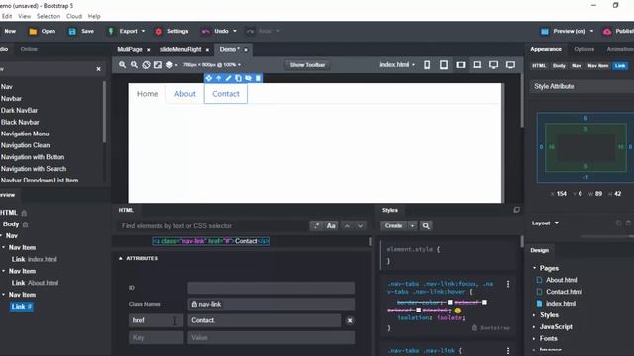Zoom in on the canvas
This screenshot has width=634, height=356.
pos(122,65)
